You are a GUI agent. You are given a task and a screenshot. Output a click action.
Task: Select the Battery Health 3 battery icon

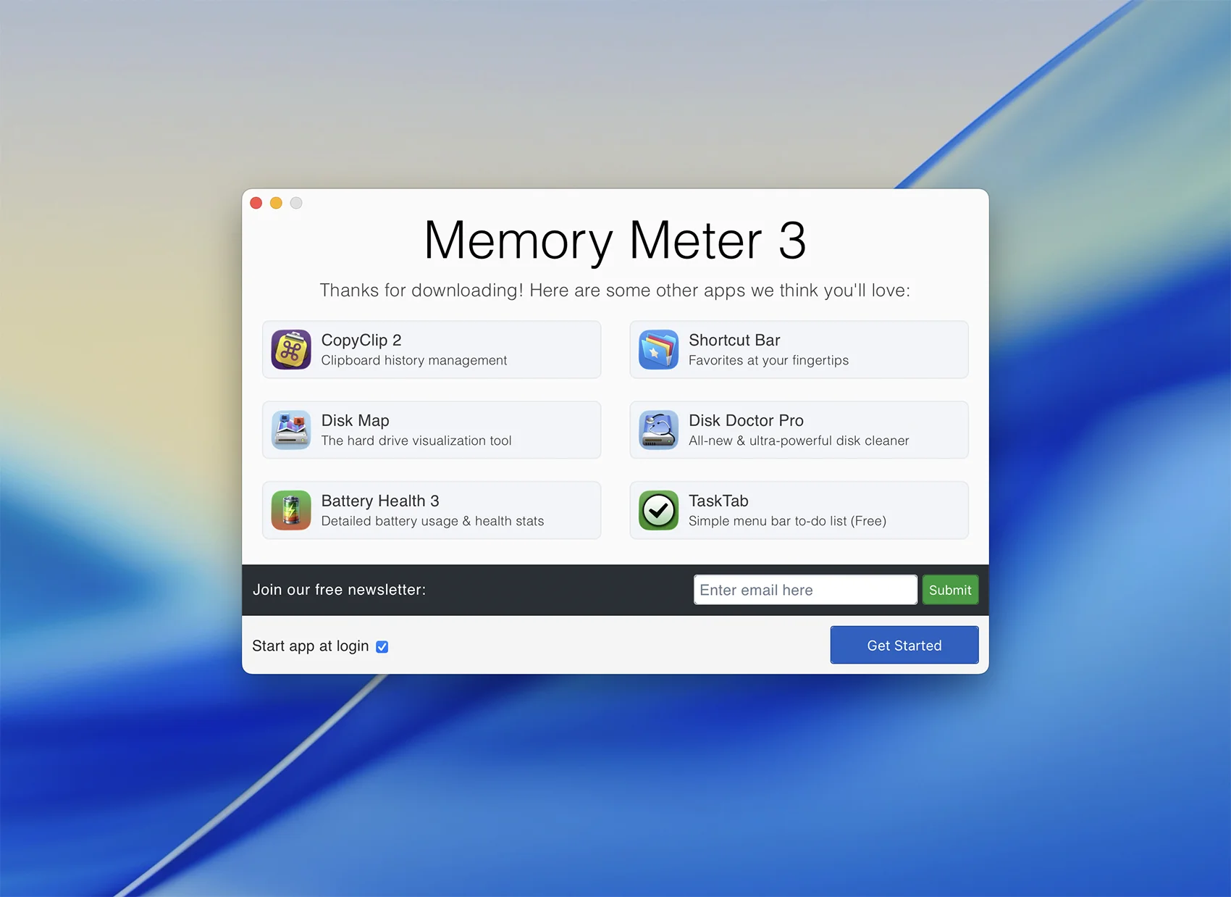[x=291, y=510]
